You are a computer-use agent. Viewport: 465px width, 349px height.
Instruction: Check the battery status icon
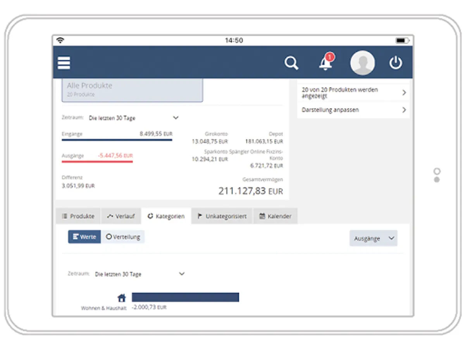pyautogui.click(x=402, y=40)
